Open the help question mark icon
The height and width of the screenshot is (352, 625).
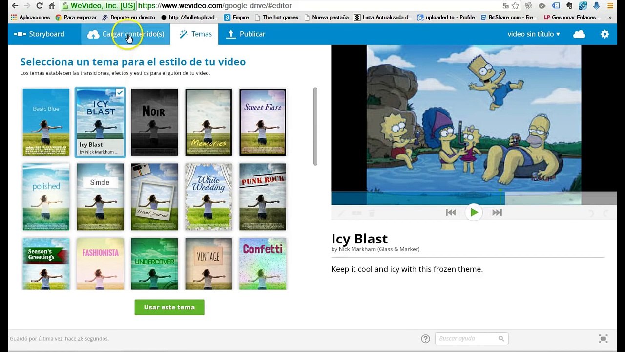click(x=425, y=339)
